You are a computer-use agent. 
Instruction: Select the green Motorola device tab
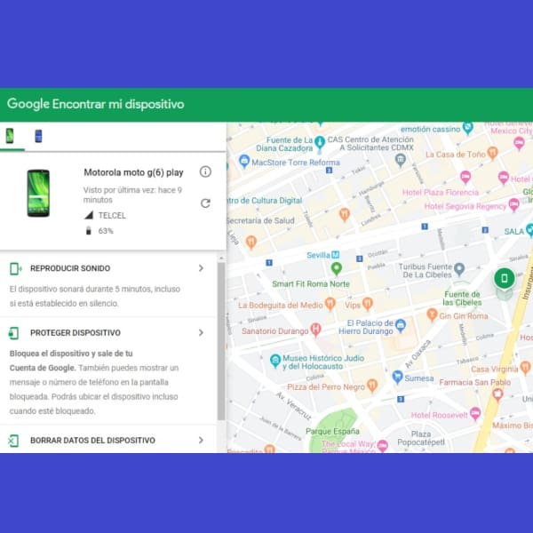point(10,136)
